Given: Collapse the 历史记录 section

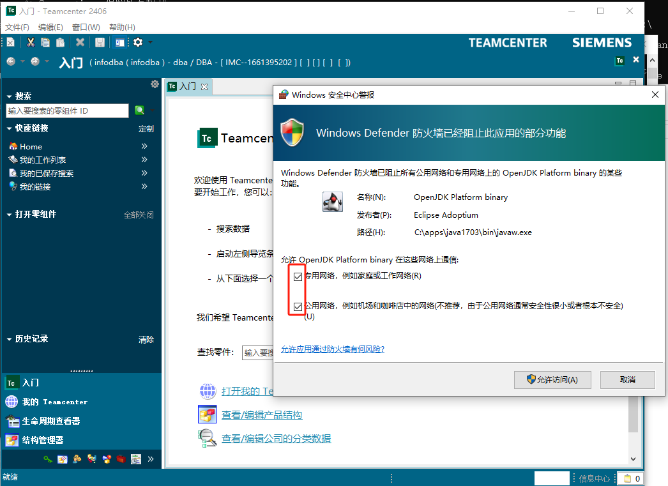Looking at the screenshot, I should (9, 340).
